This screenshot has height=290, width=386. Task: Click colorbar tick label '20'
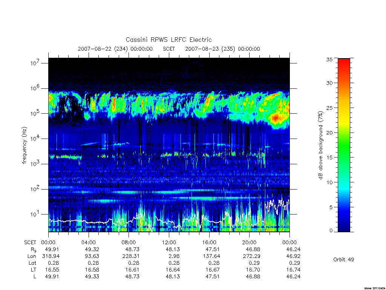329,133
